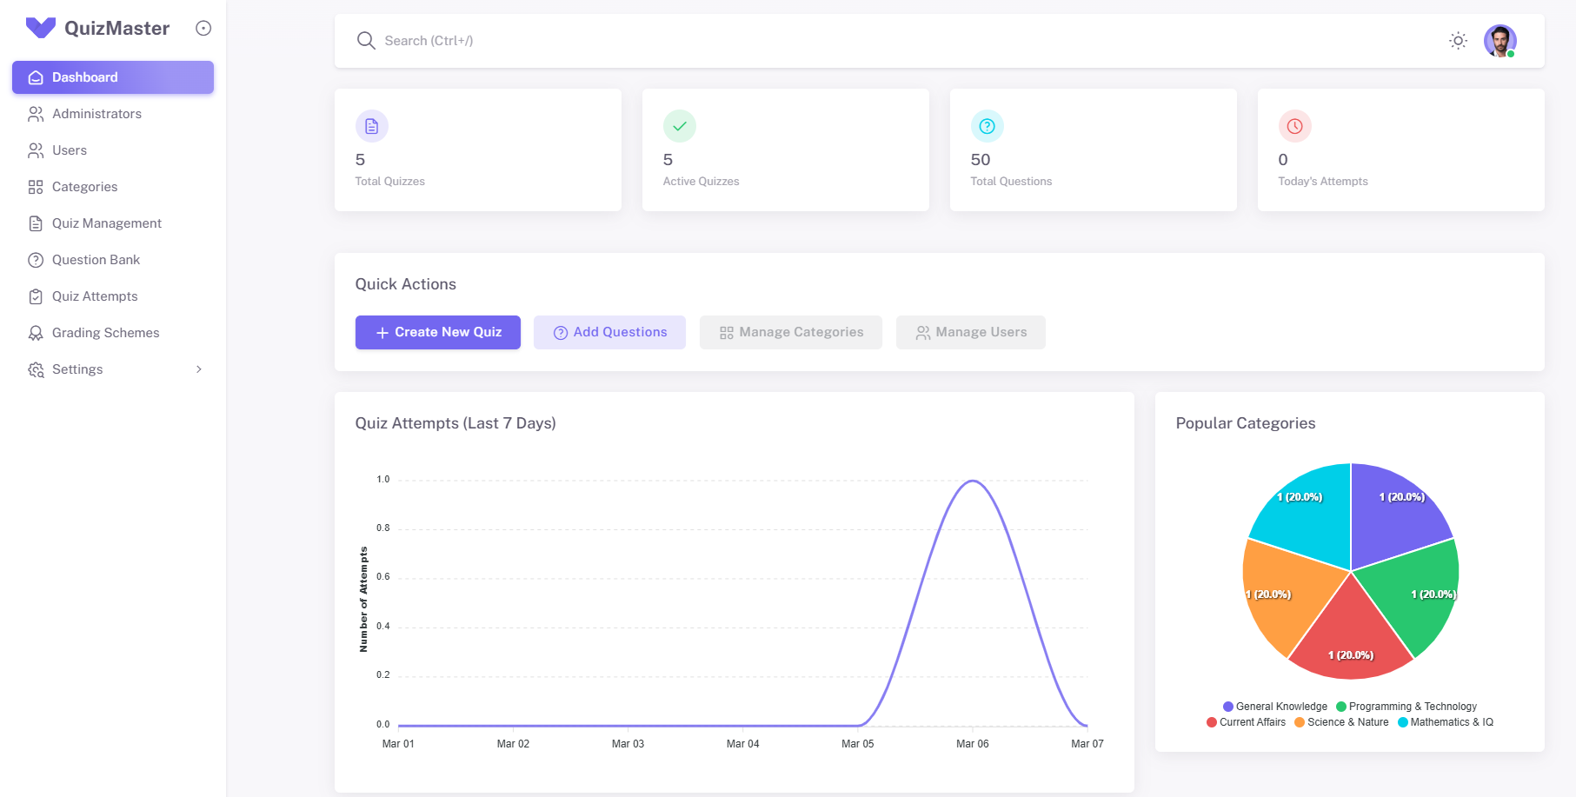Expand the Settings submenu chevron
1576x797 pixels.
pyautogui.click(x=199, y=369)
